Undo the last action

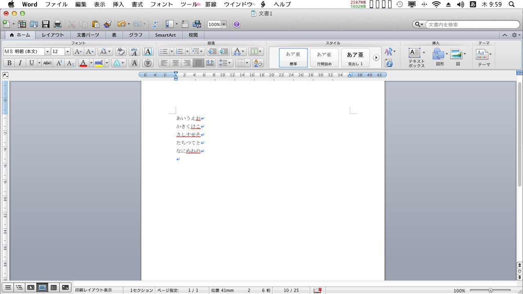[121, 24]
